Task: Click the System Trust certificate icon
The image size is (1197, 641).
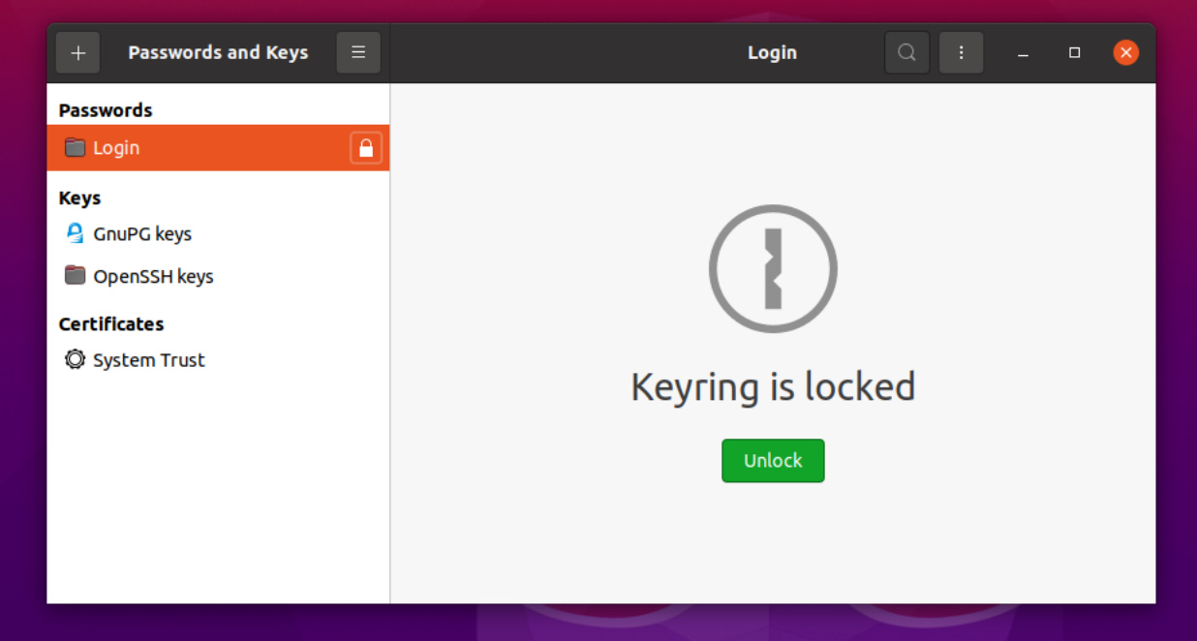Action: pyautogui.click(x=75, y=359)
